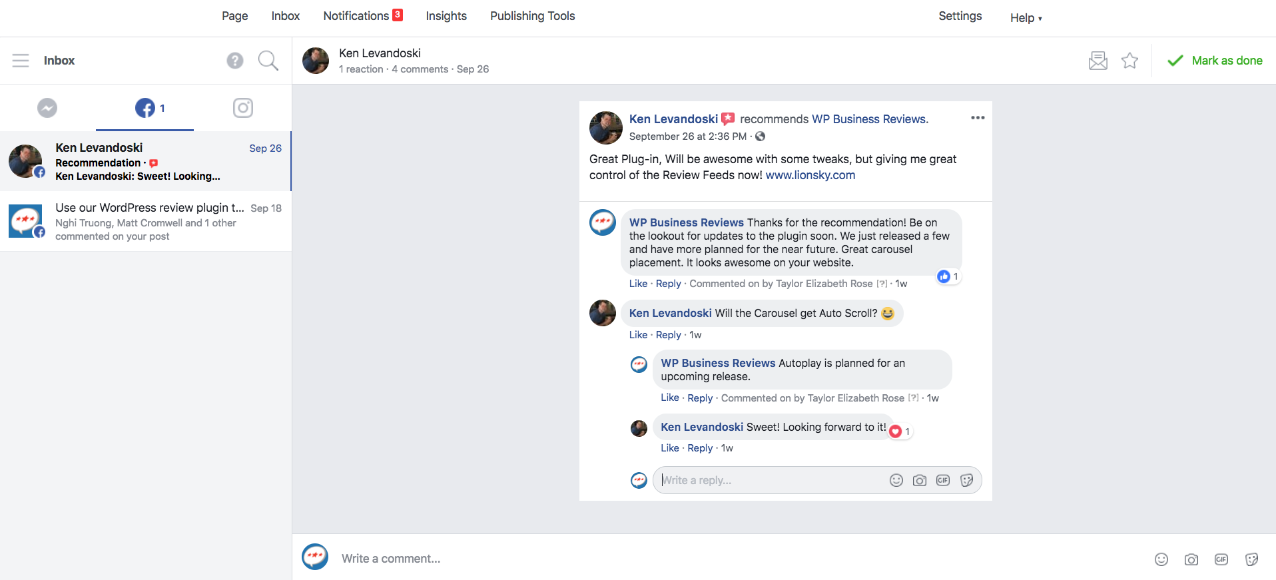Star the Ken Levandoski conversation
1276x580 pixels.
tap(1130, 61)
